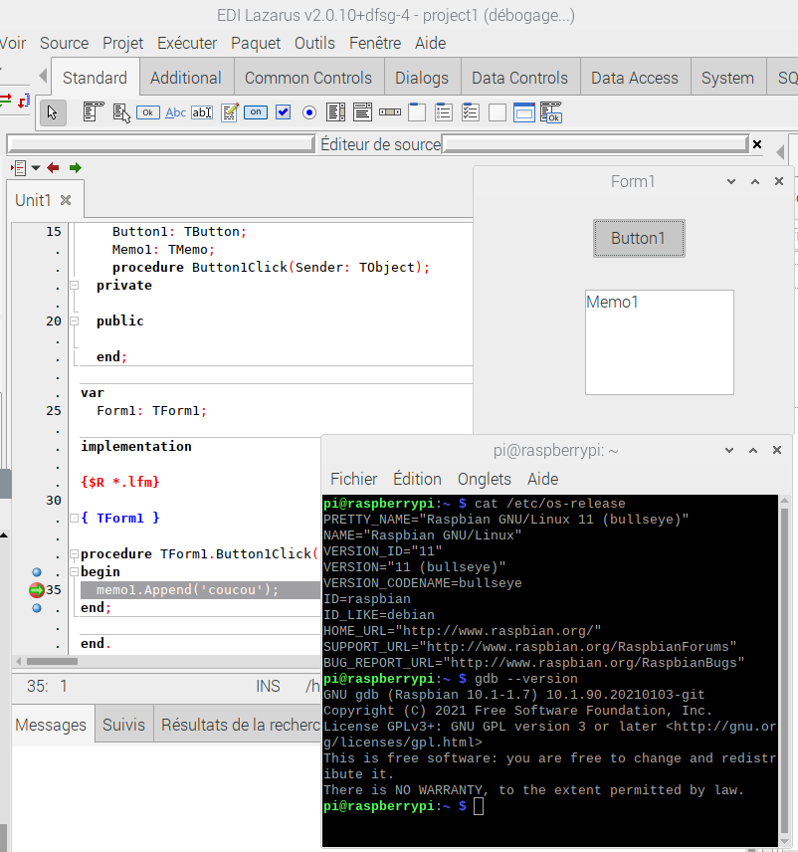Open the Data Access palette tab
The height and width of the screenshot is (852, 798).
(x=635, y=78)
